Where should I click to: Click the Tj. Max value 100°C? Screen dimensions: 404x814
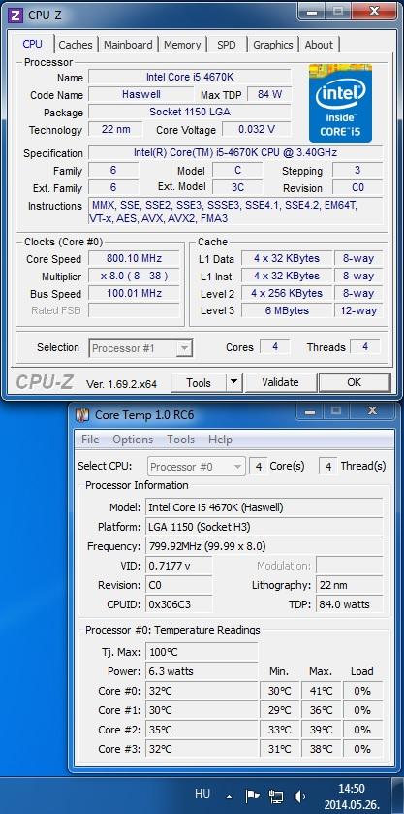(202, 652)
